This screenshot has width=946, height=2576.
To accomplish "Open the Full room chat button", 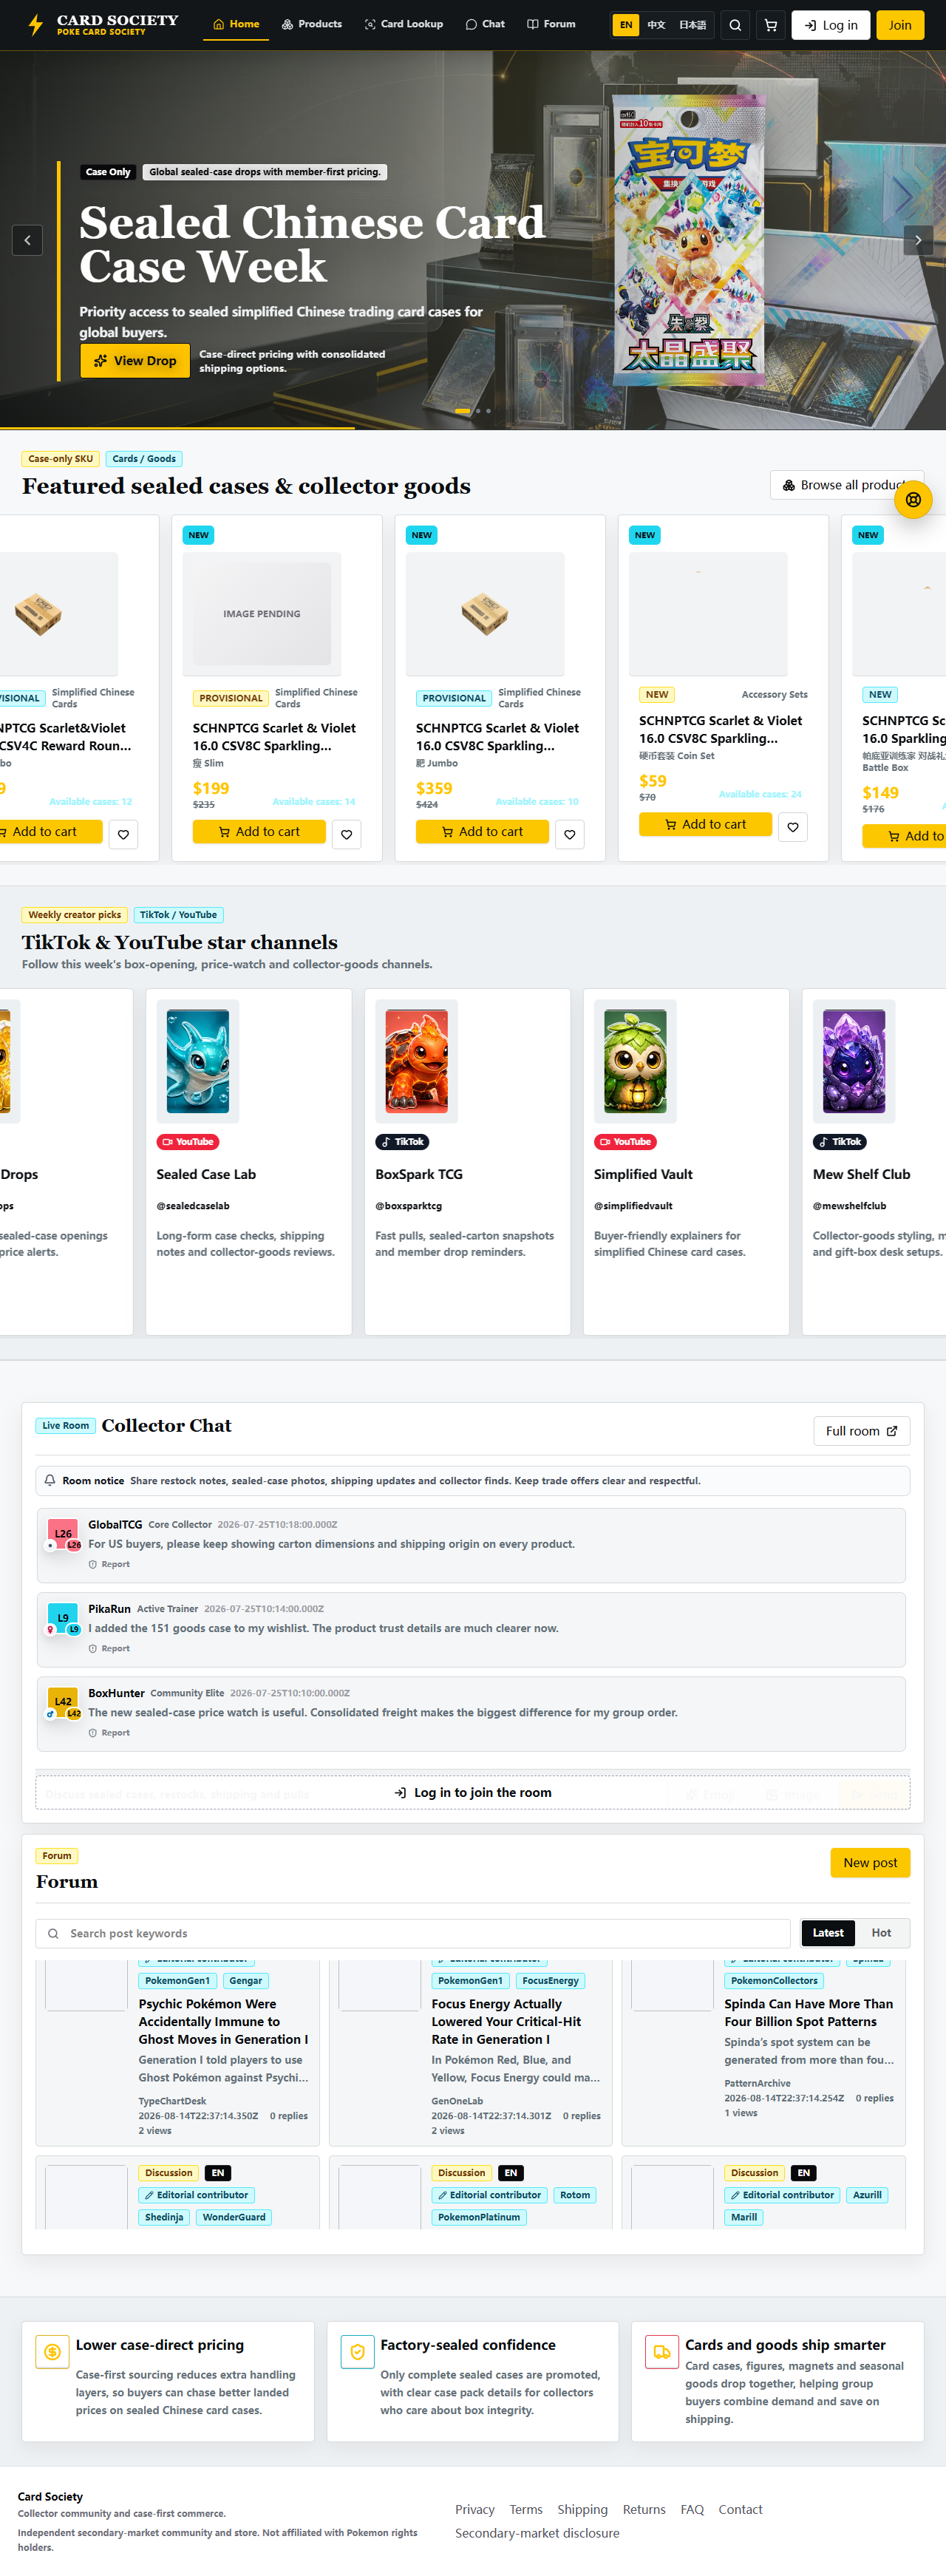I will point(861,1431).
